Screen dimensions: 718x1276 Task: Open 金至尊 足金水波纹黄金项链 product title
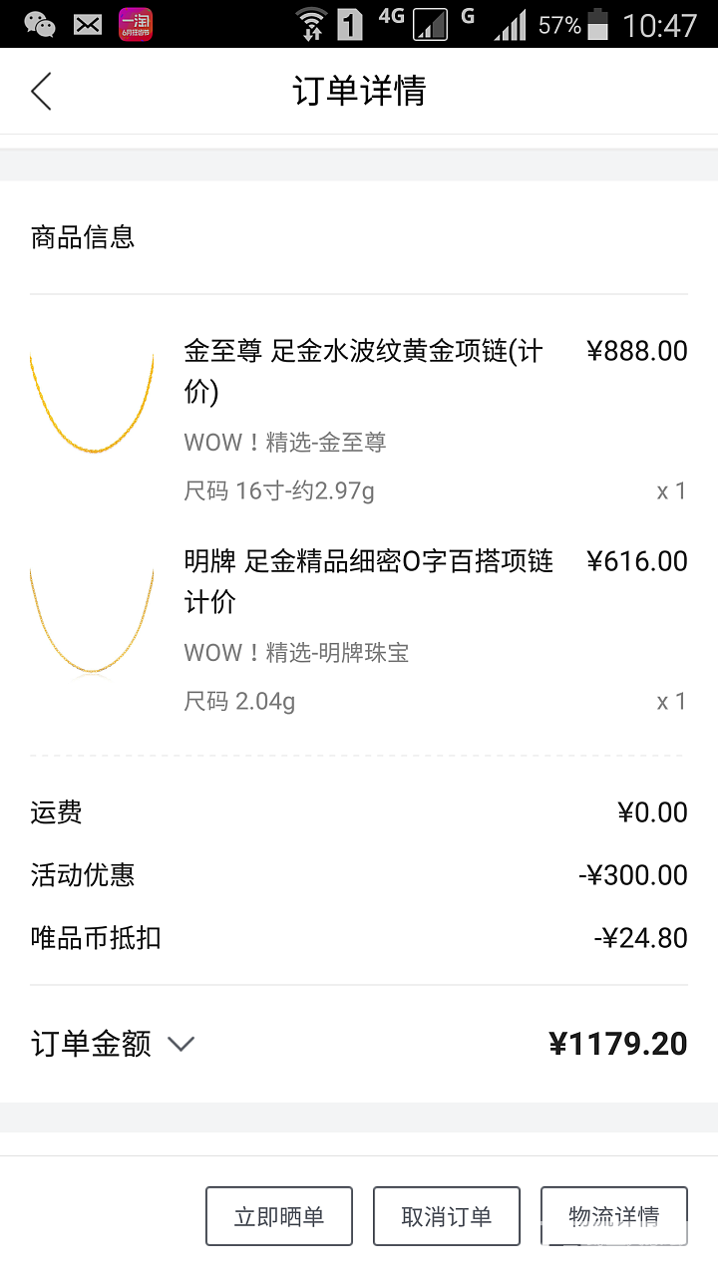tap(363, 371)
